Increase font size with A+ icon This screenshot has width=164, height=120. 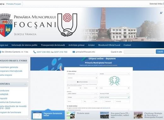pyautogui.click(x=161, y=13)
